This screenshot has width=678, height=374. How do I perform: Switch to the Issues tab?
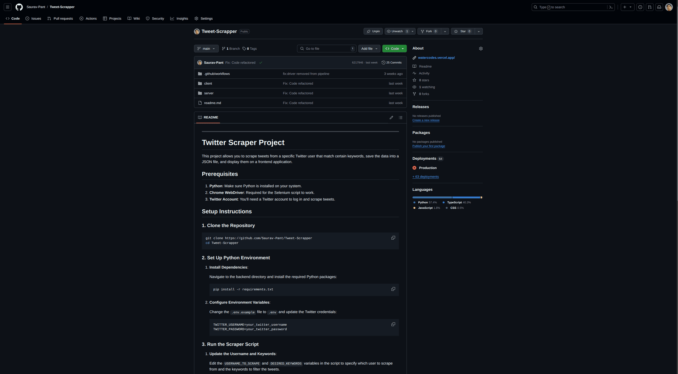coord(33,19)
